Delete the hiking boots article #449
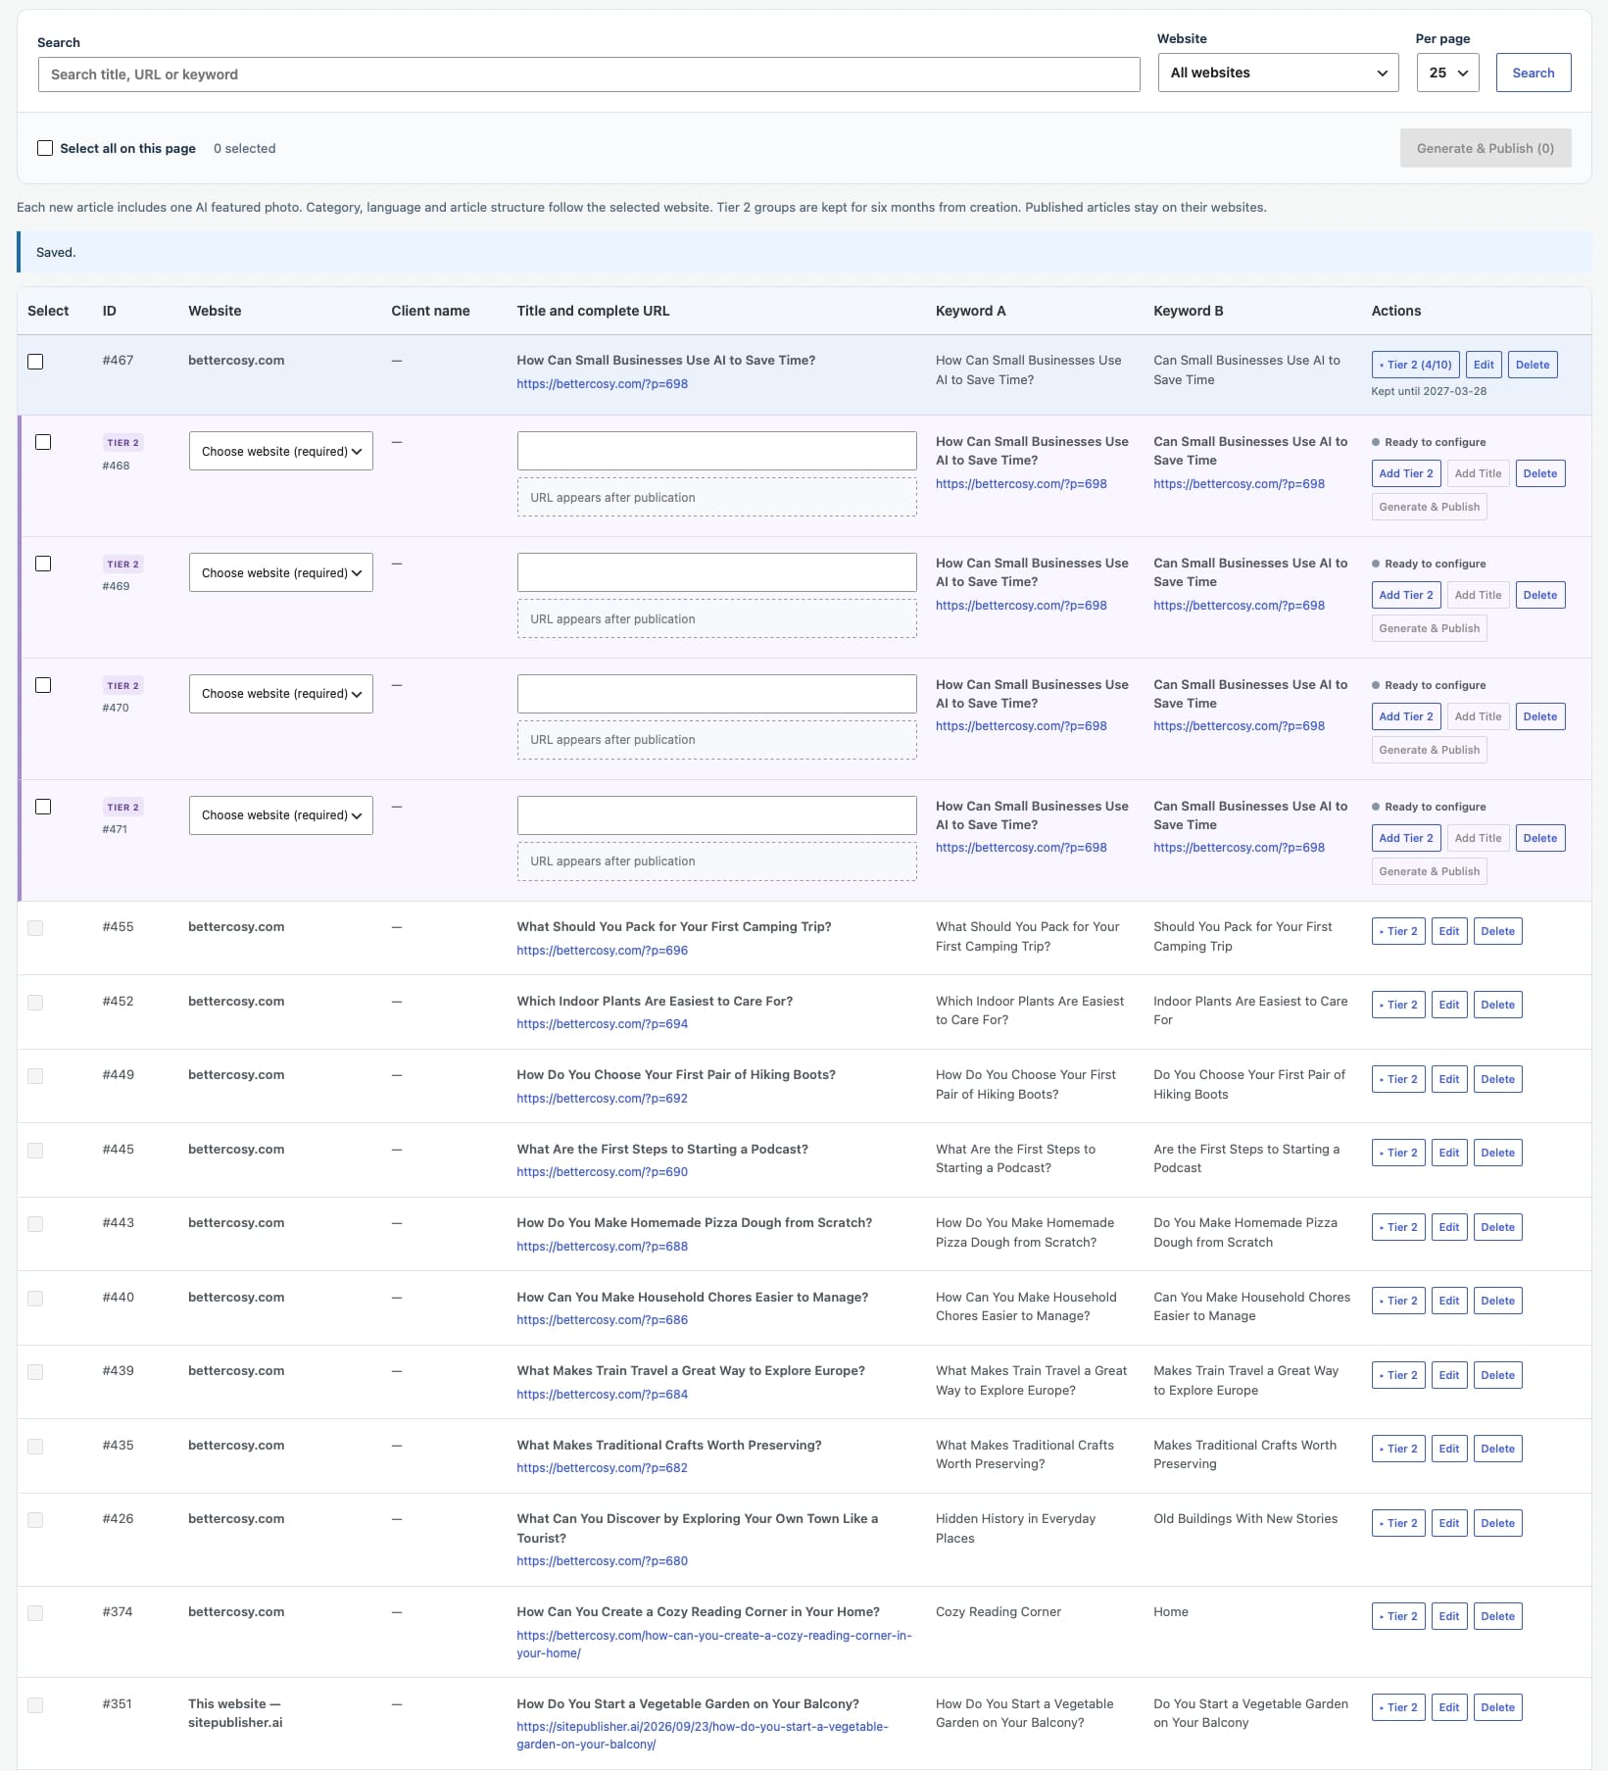This screenshot has height=1771, width=1608. (1498, 1079)
